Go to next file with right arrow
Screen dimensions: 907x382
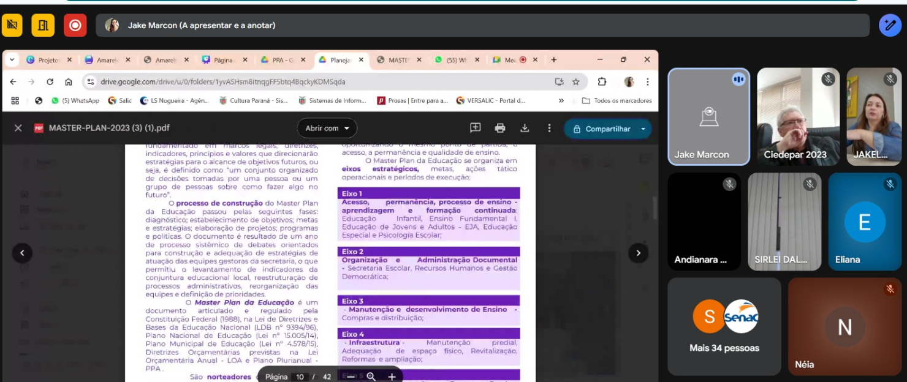pyautogui.click(x=638, y=253)
